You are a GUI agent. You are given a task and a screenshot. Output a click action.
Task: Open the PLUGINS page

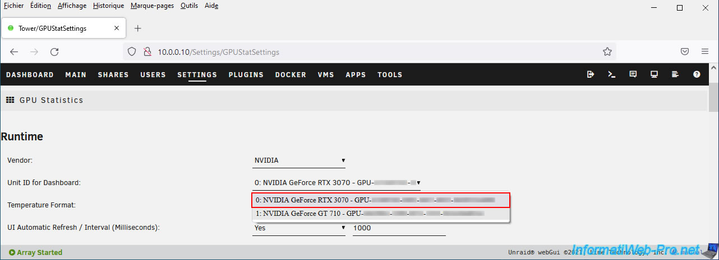pos(246,74)
